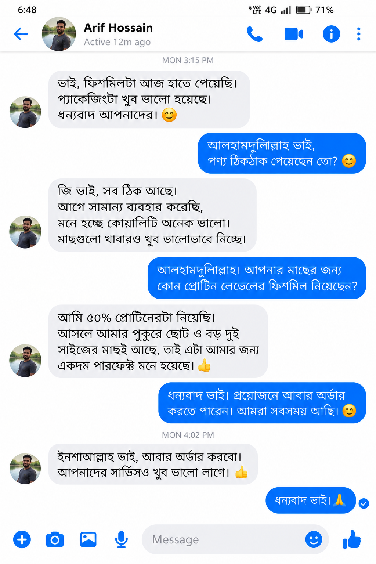Open the camera from the message bar

(x=55, y=539)
